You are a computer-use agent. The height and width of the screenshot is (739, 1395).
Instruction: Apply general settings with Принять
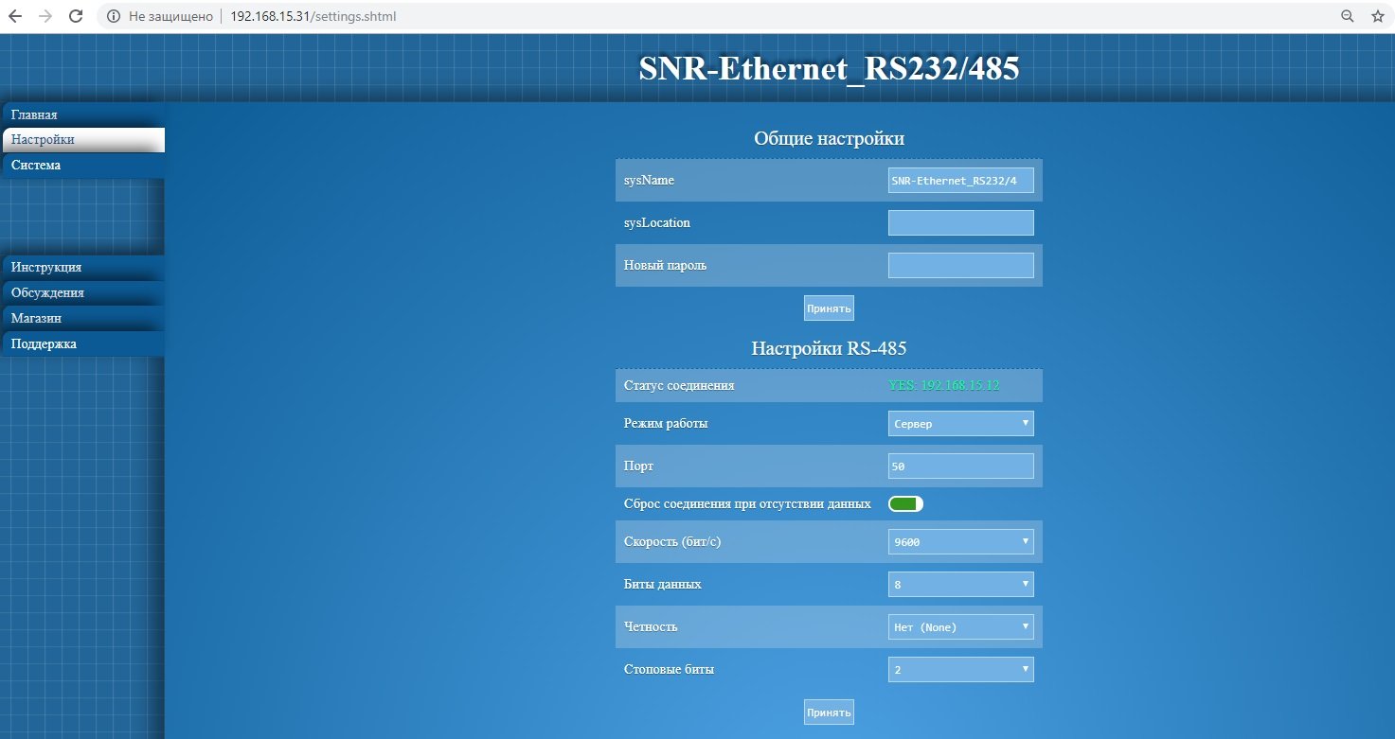click(829, 308)
